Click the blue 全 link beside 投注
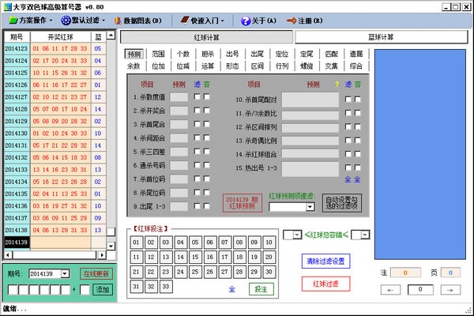474x316 pixels. pos(231,289)
